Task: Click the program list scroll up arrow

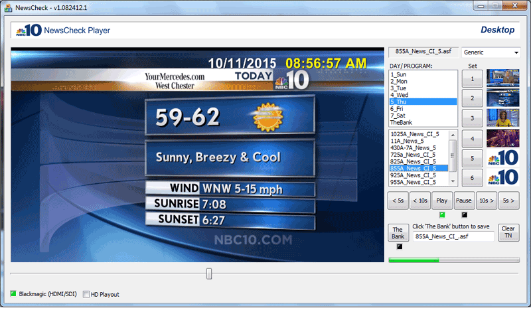Action: pyautogui.click(x=453, y=135)
